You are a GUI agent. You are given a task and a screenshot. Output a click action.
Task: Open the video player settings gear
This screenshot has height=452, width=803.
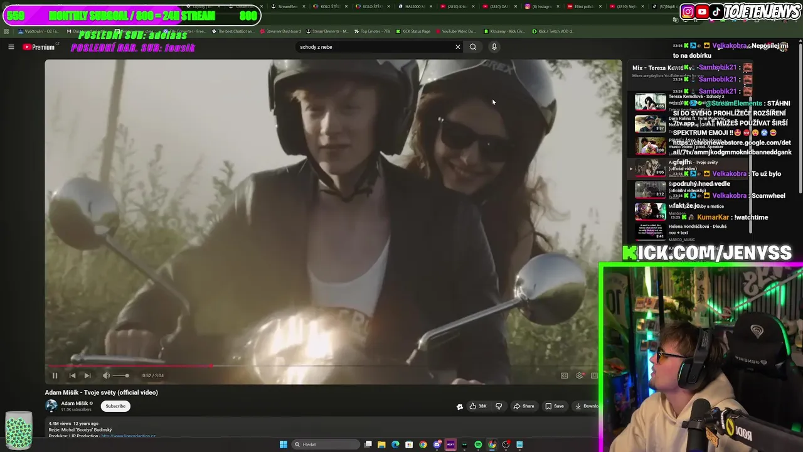580,375
